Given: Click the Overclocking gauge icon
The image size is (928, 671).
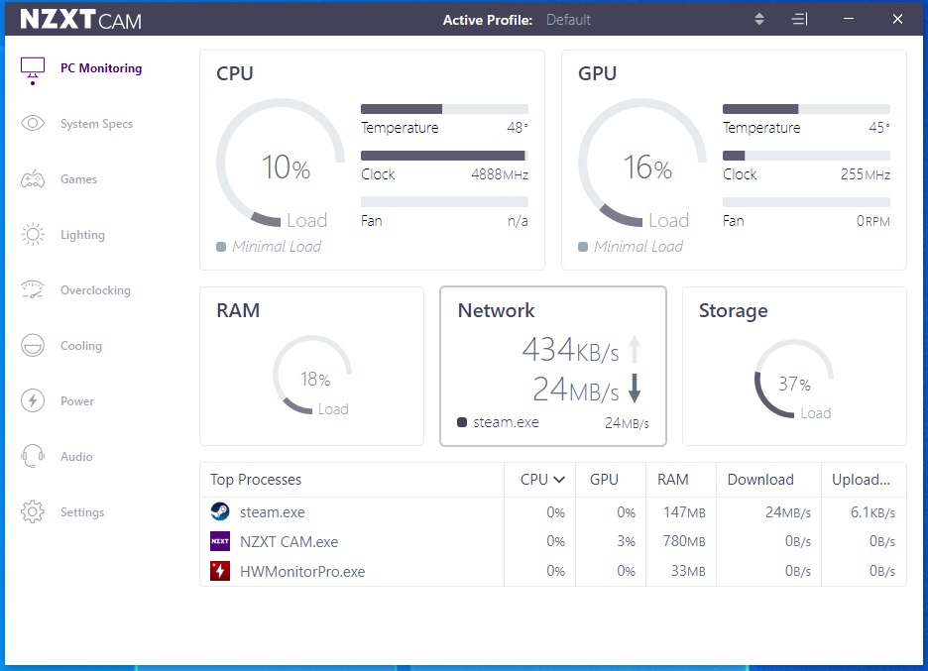Looking at the screenshot, I should tap(33, 290).
